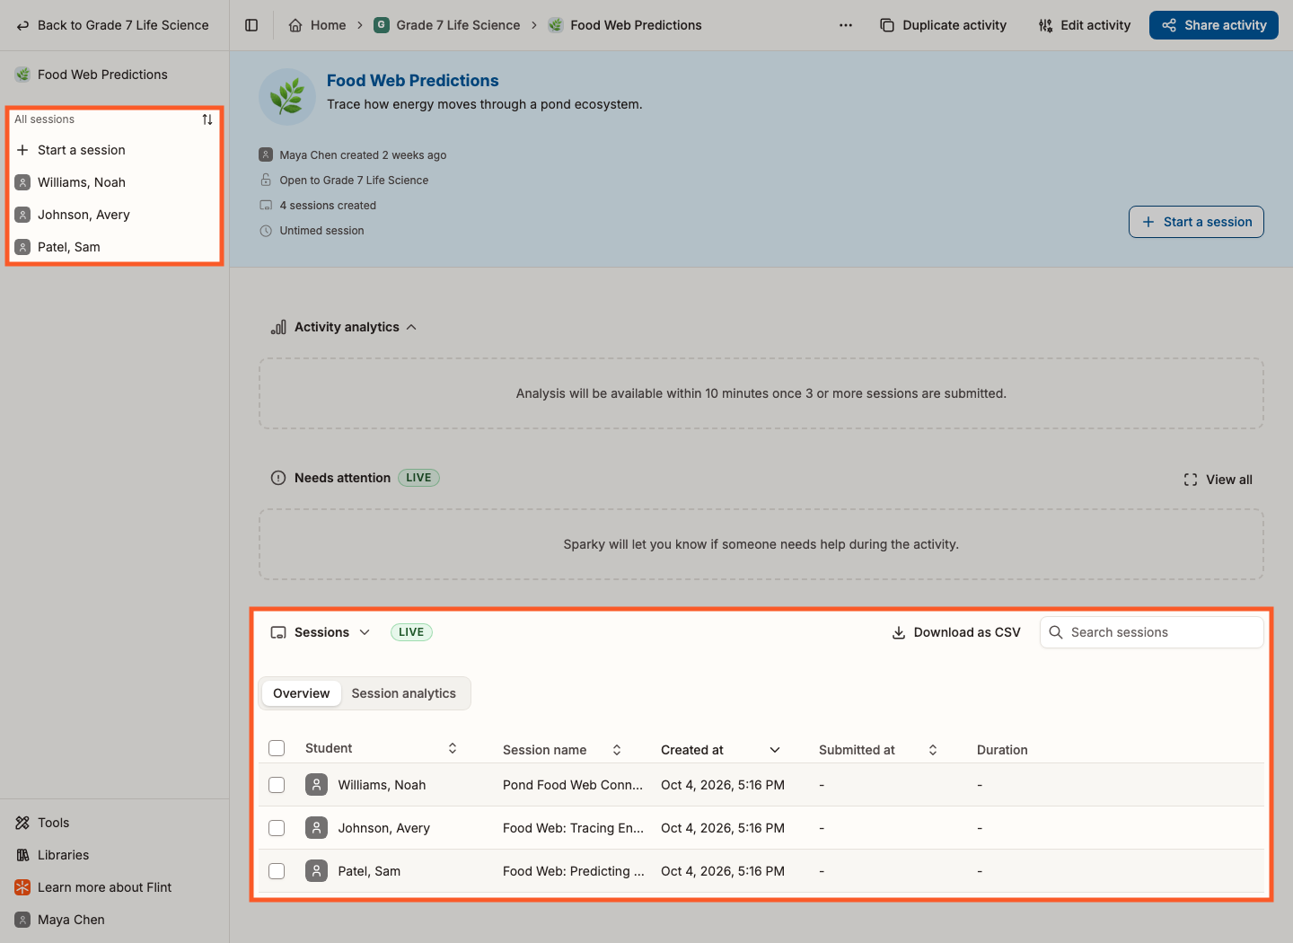Open Johnson, Avery session in sidebar

[114, 215]
